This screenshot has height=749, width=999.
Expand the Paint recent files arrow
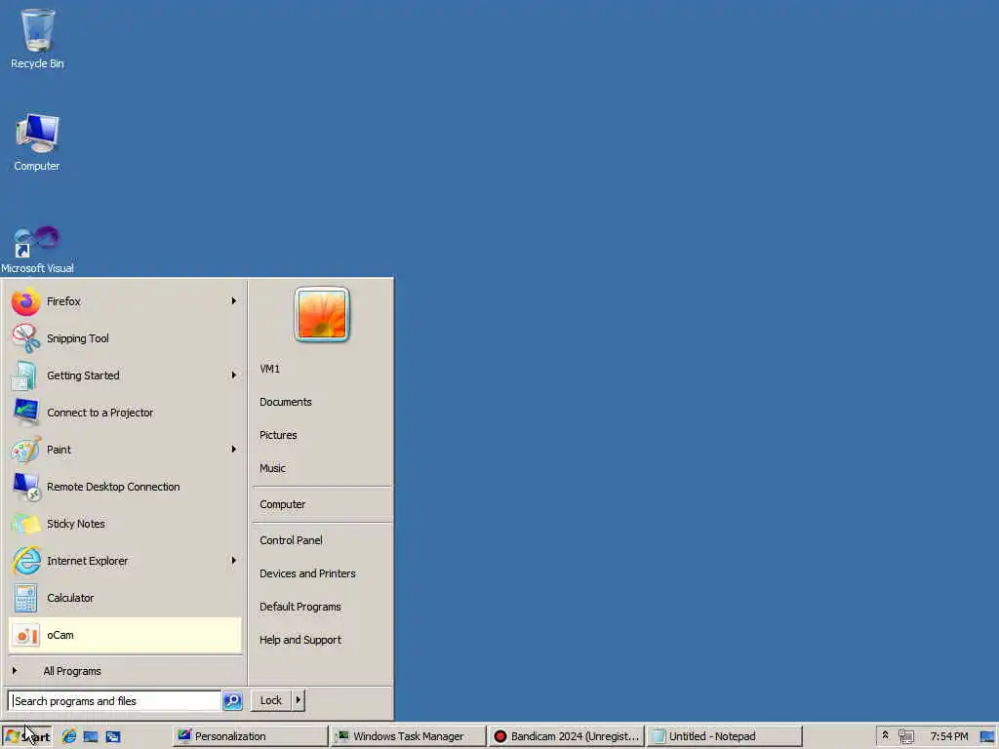point(234,449)
